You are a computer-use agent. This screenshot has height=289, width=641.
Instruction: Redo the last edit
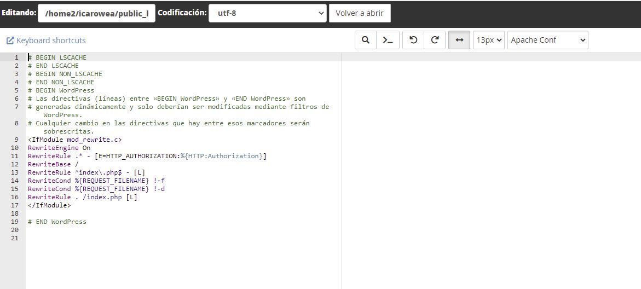(x=435, y=40)
